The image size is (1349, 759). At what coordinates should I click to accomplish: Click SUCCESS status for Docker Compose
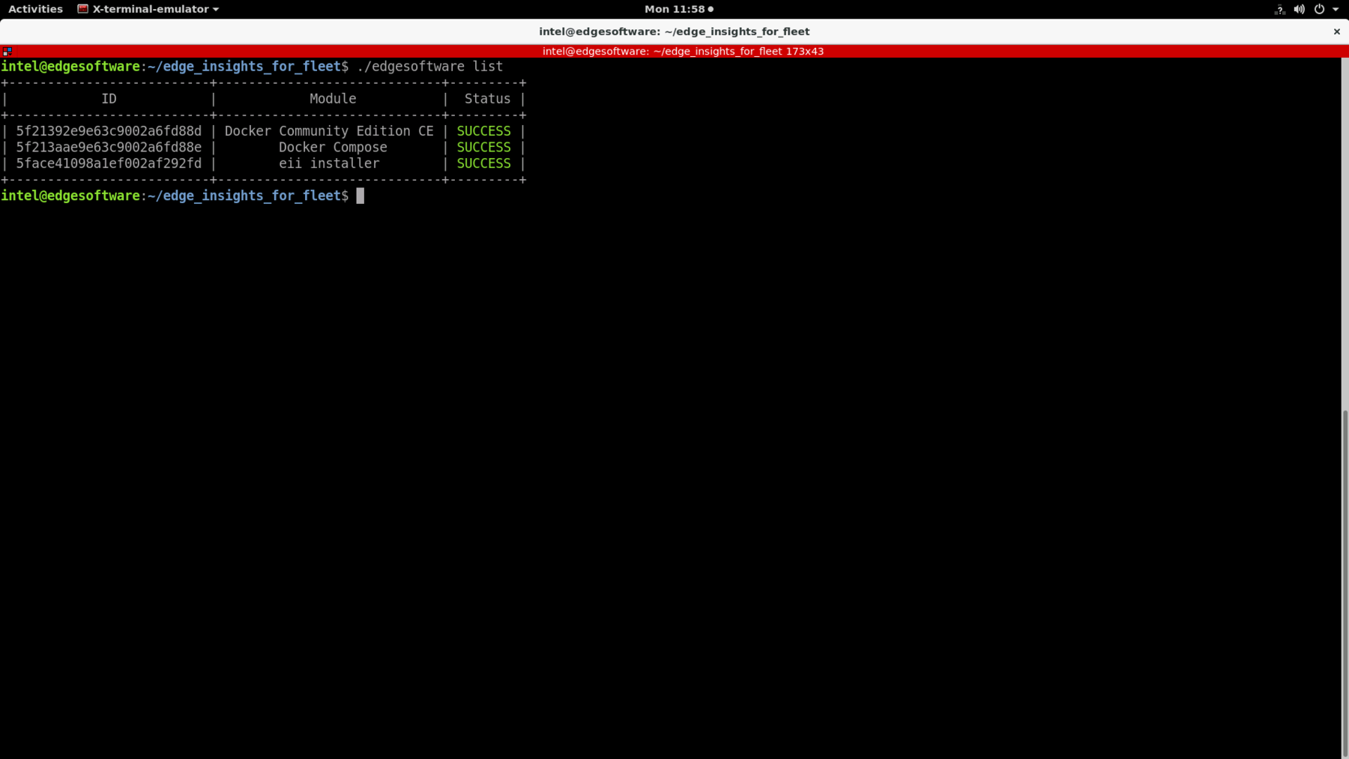point(483,148)
